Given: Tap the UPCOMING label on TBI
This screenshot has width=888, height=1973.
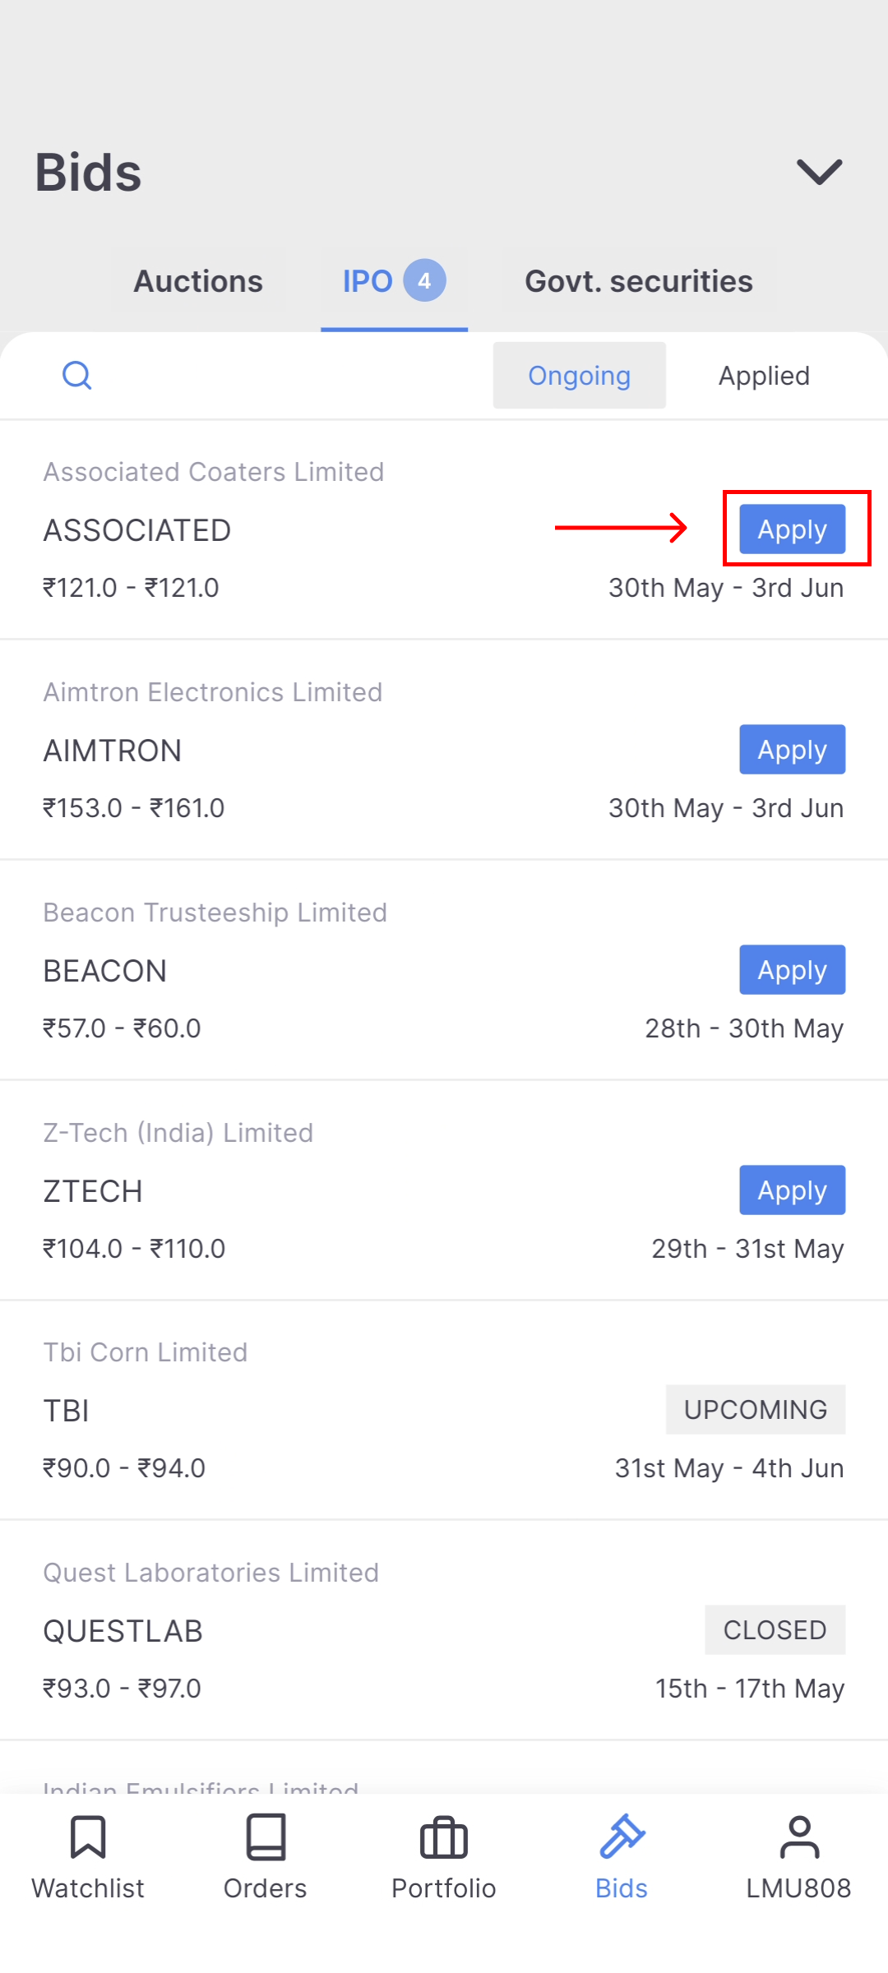Looking at the screenshot, I should pos(755,1410).
